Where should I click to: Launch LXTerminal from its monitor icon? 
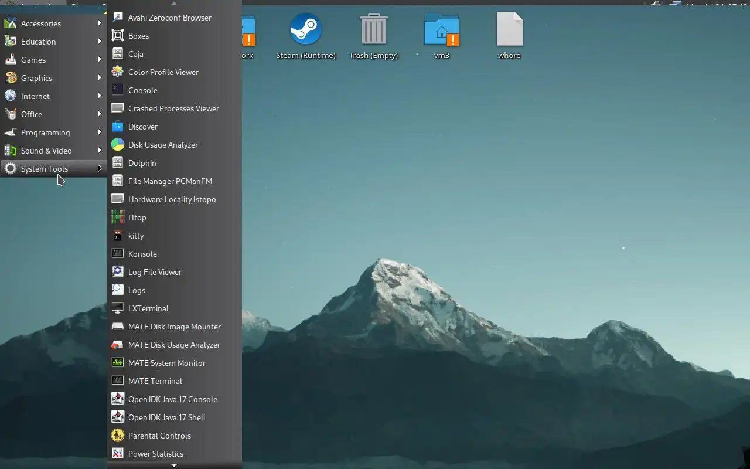(x=118, y=308)
